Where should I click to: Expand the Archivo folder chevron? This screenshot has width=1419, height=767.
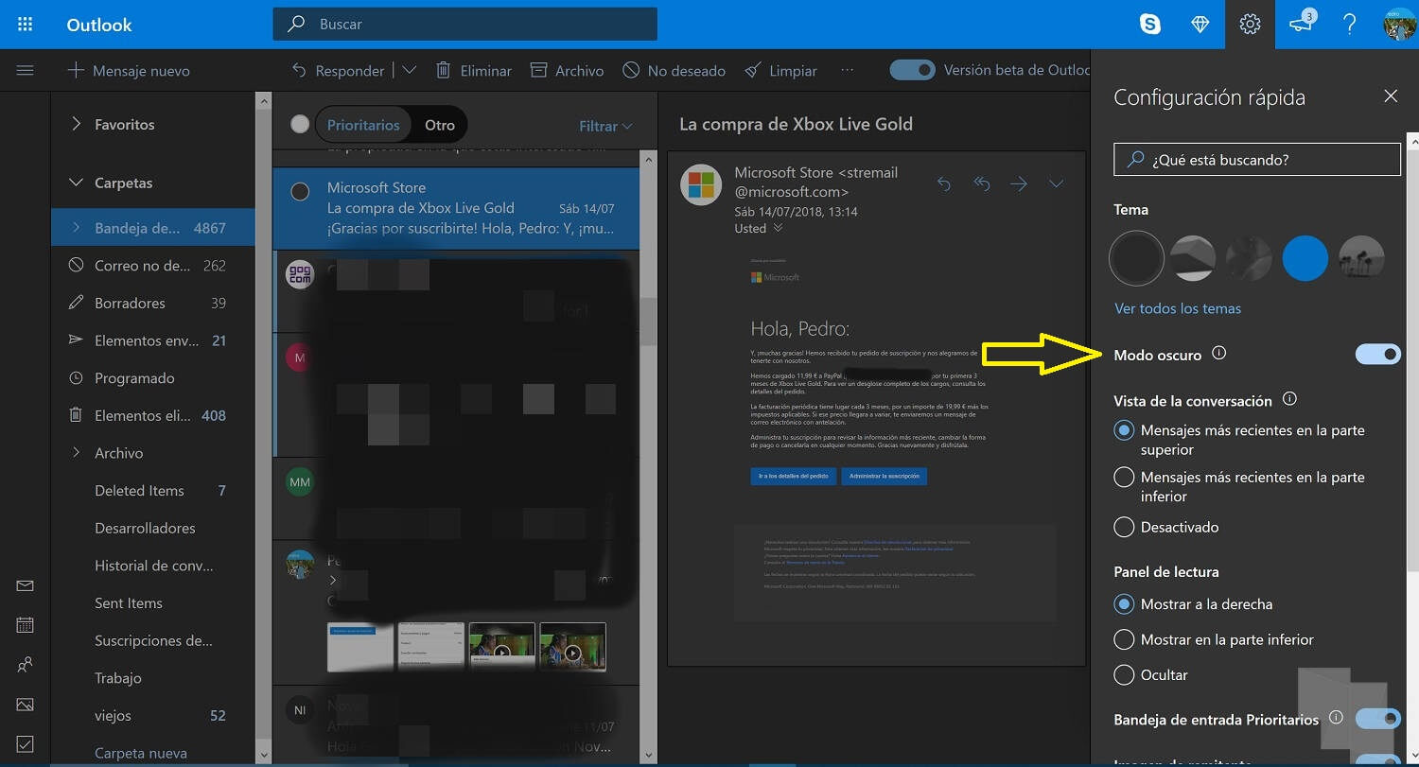77,453
